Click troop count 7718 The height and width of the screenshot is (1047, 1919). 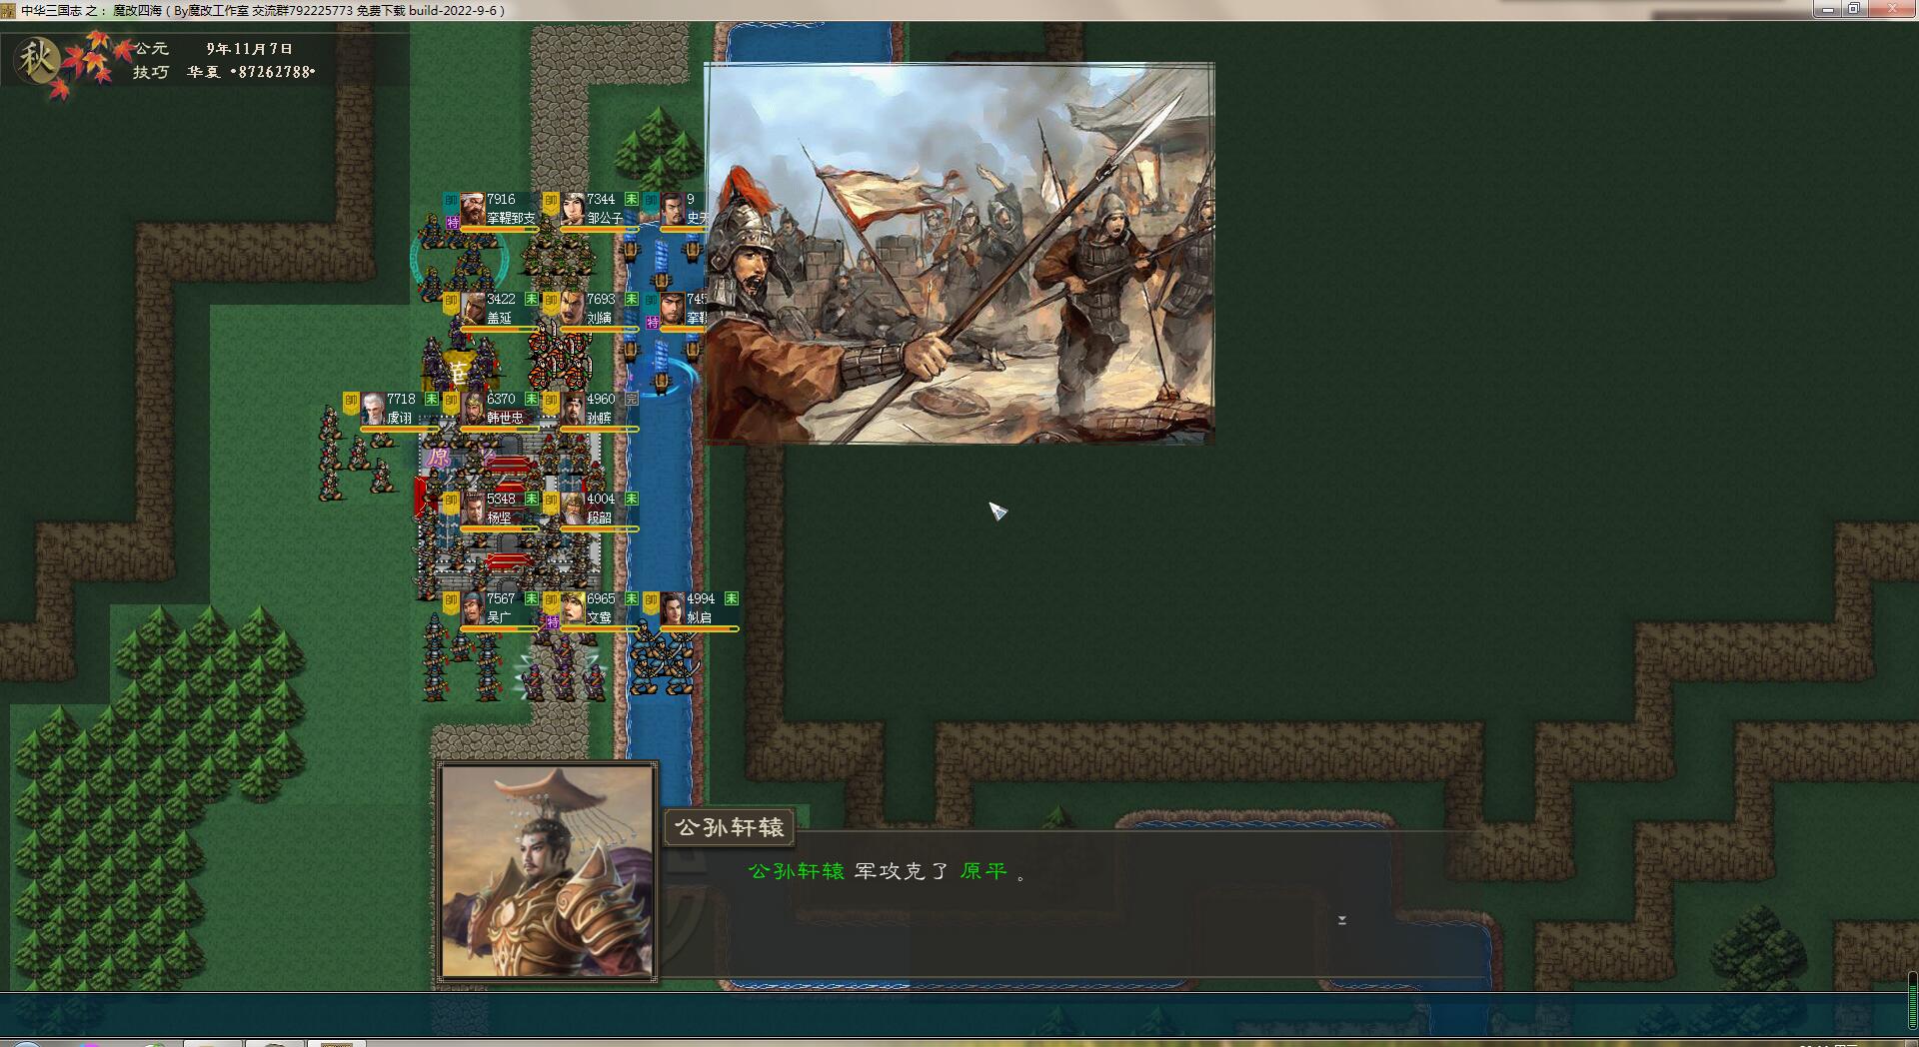pos(401,399)
